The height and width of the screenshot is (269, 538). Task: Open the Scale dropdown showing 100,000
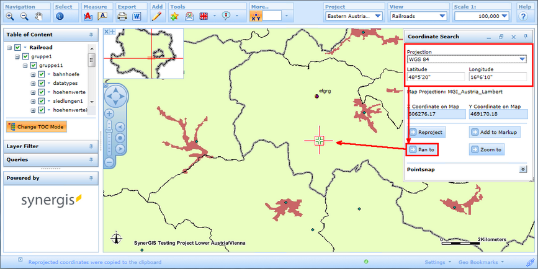pyautogui.click(x=482, y=16)
